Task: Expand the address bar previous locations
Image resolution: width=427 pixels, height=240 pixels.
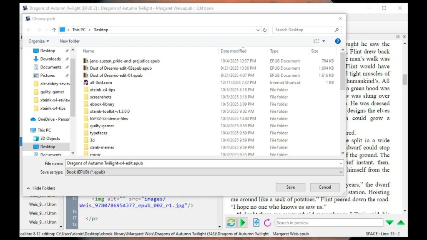Action: [258, 30]
